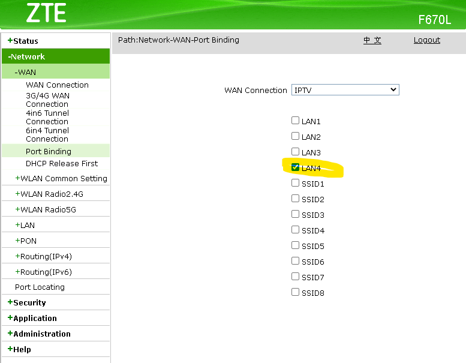The height and width of the screenshot is (363, 466).
Task: Expand the PON submenu
Action: coord(26,241)
